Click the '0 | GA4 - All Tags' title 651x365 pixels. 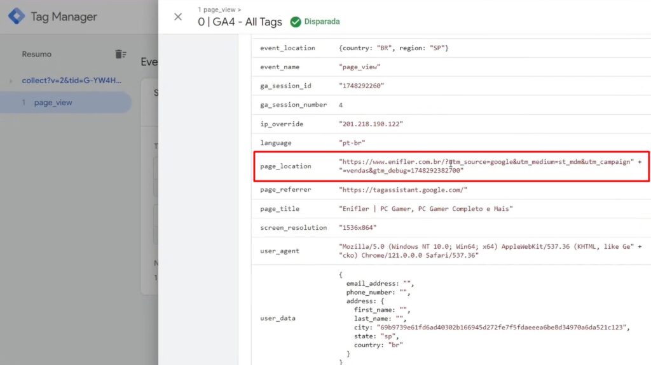[240, 22]
